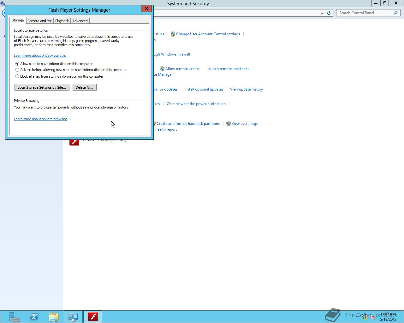Viewport: 404px width, 323px height.
Task: Open Install optional updates link
Action: pyautogui.click(x=204, y=89)
